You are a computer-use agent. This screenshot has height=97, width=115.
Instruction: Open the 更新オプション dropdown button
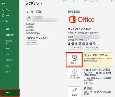pyautogui.click(x=75, y=59)
